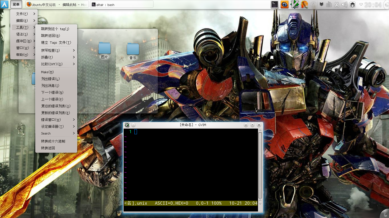
Task: Open the 工具(T) menu
Action: pyautogui.click(x=24, y=27)
